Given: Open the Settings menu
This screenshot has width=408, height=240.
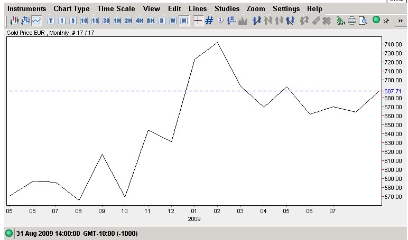Looking at the screenshot, I should click(x=286, y=9).
